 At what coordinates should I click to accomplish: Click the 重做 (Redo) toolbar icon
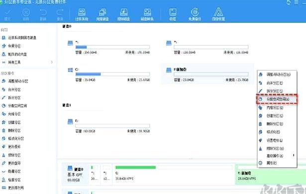(x=60, y=14)
